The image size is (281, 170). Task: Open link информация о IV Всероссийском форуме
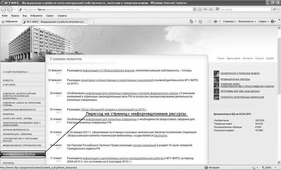click(x=108, y=71)
